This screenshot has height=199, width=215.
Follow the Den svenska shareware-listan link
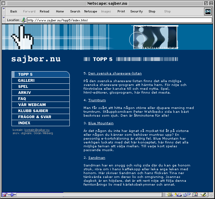pos(115,73)
